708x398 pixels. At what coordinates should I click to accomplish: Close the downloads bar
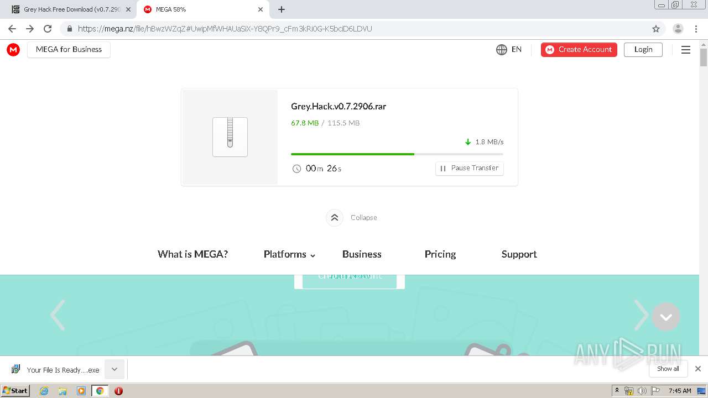698,369
